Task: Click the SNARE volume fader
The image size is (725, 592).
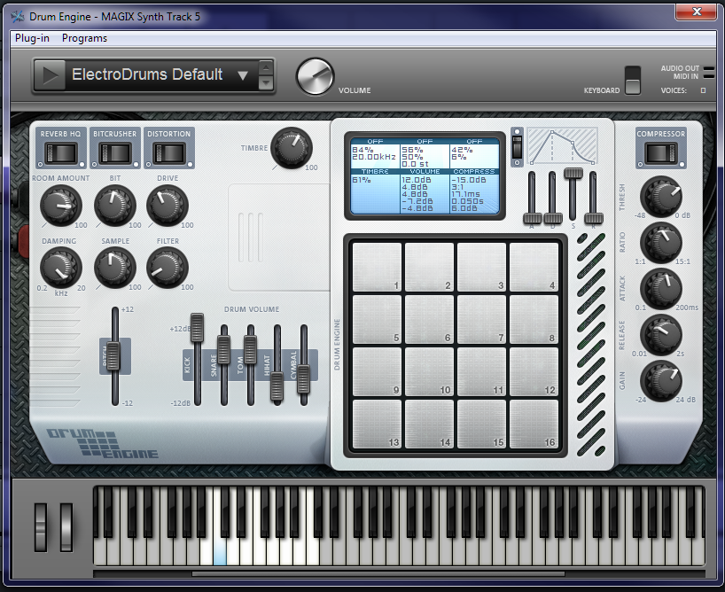Action: point(223,350)
